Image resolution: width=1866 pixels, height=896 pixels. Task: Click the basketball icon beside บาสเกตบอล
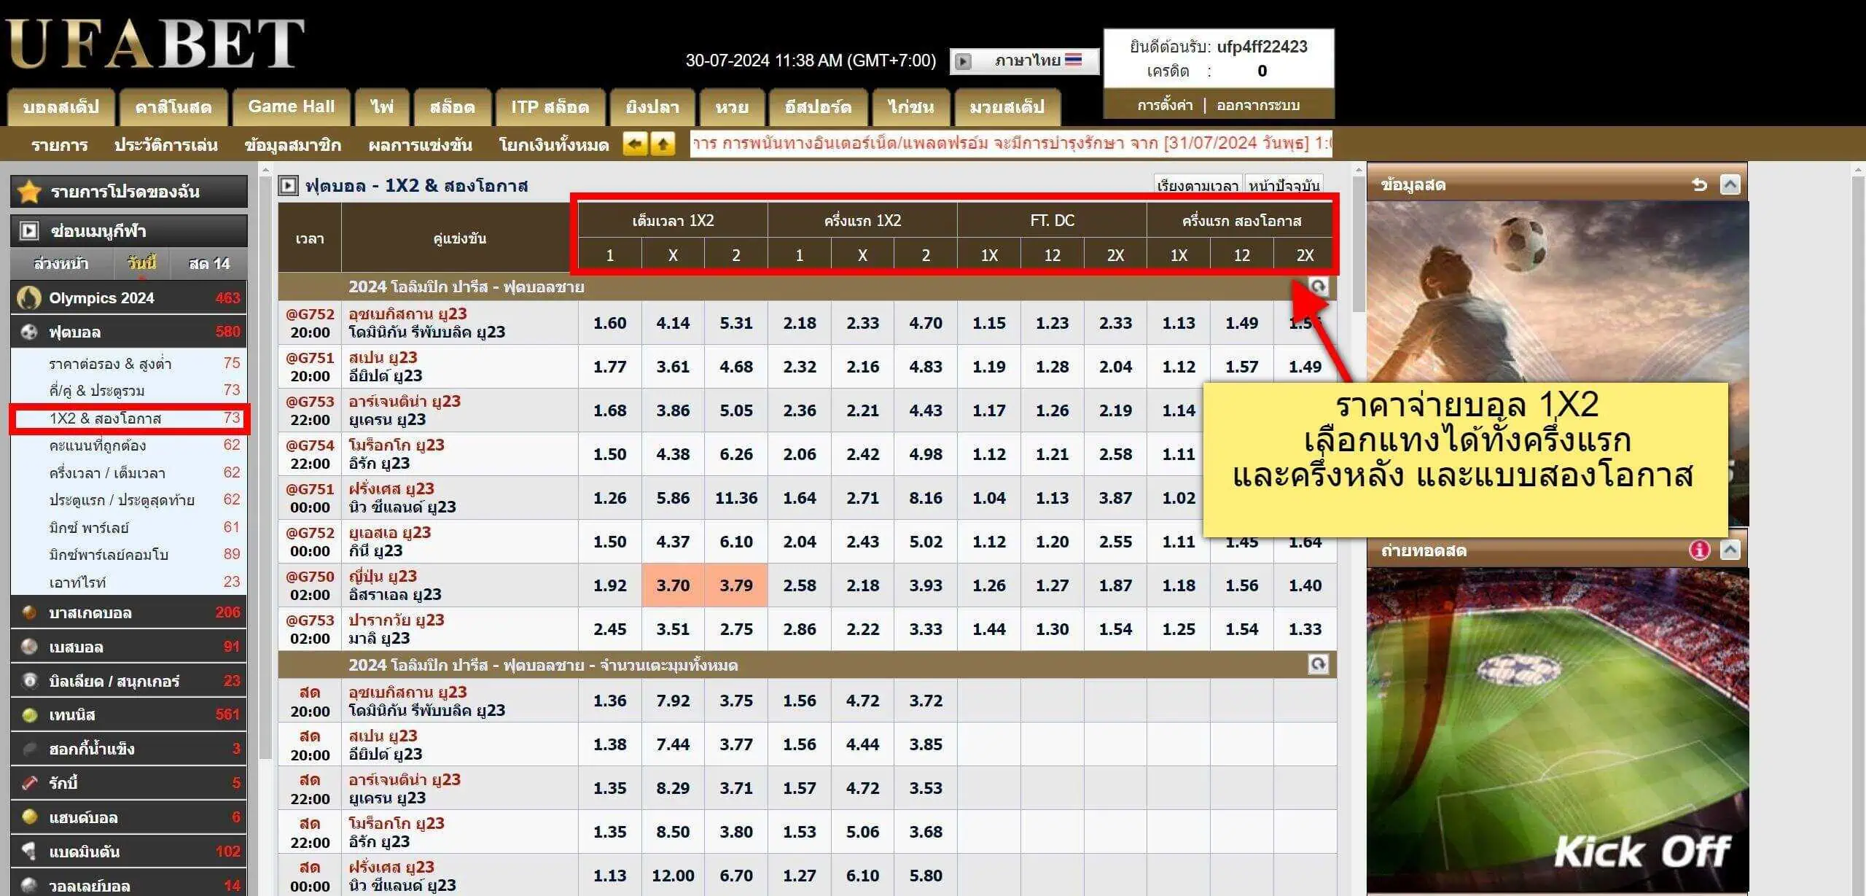pos(29,612)
